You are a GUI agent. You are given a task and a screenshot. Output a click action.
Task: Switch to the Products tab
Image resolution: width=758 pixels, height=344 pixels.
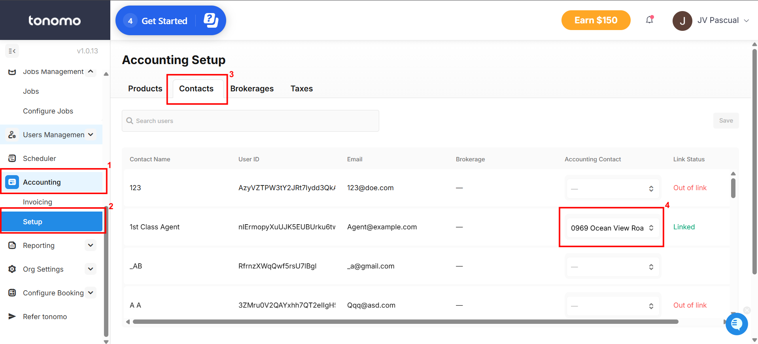(145, 89)
